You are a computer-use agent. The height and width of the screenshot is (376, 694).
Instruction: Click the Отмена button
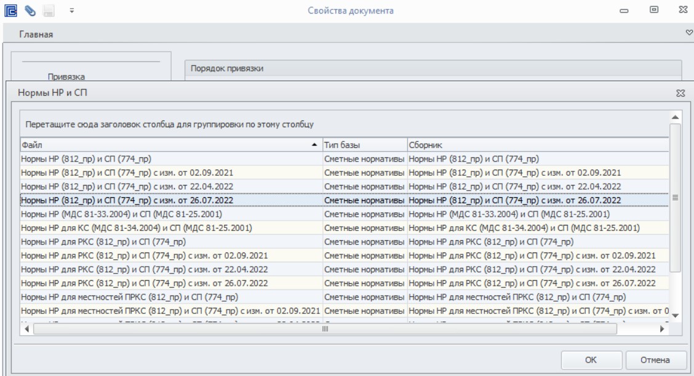coord(655,360)
